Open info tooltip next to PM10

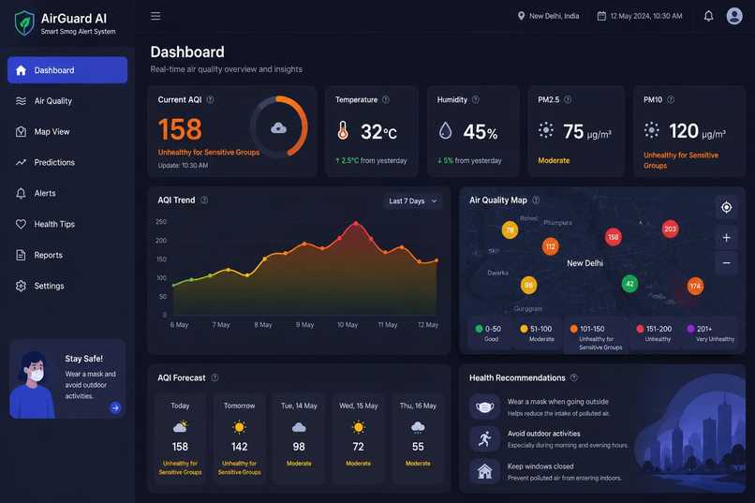(x=671, y=99)
